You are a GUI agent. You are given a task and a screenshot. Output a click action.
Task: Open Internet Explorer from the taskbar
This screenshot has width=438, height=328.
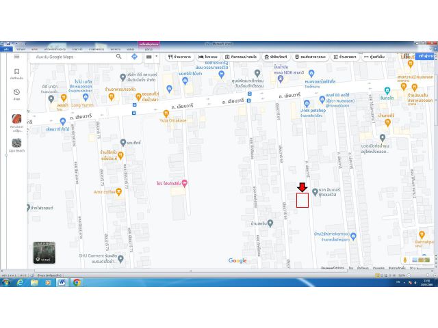coord(20,282)
